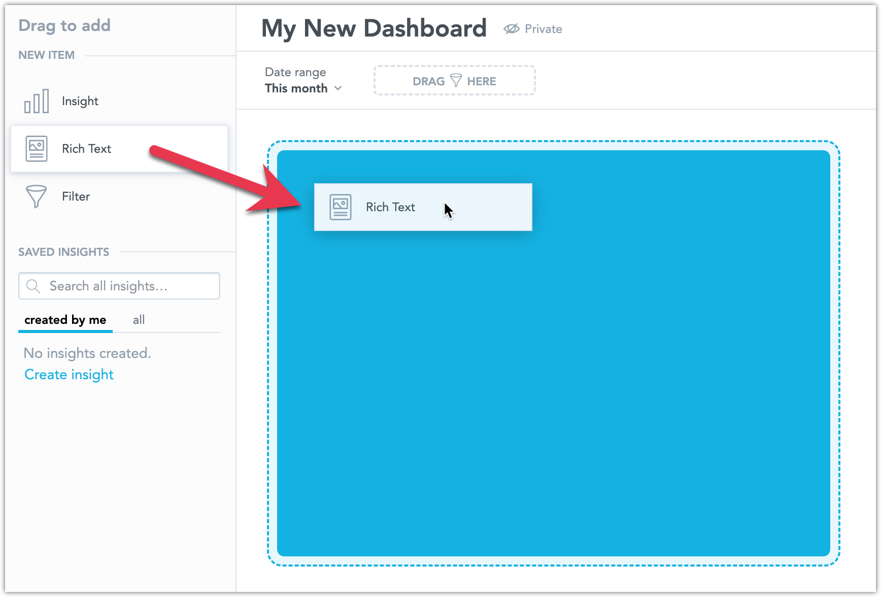Click the funnel icon inside DRAG HERE zone

pos(456,80)
